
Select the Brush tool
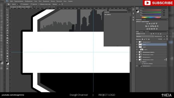coord(7,28)
